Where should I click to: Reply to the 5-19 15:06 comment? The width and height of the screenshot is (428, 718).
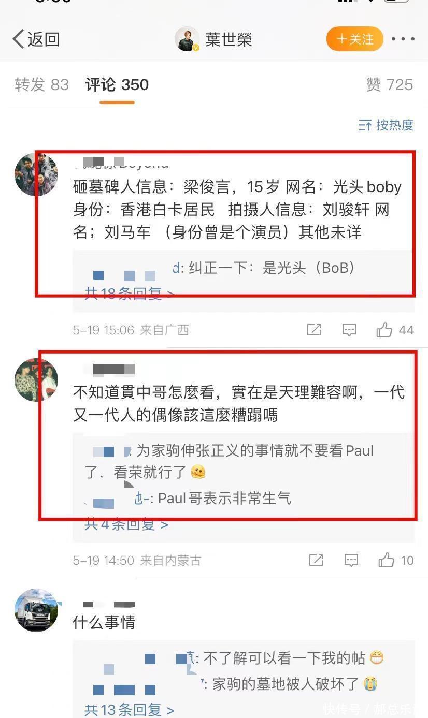[349, 330]
